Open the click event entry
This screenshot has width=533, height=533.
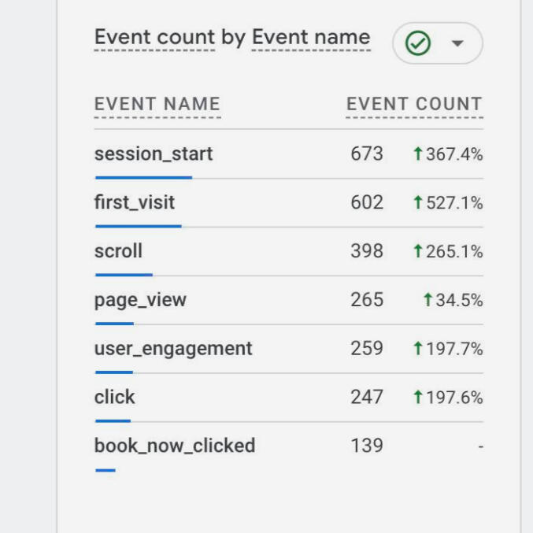[115, 398]
